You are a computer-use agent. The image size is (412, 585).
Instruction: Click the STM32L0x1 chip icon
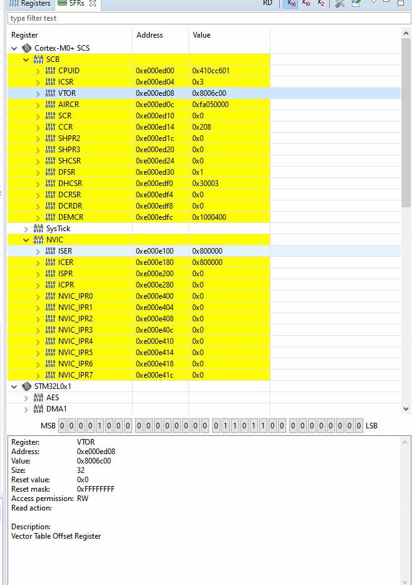(x=26, y=386)
